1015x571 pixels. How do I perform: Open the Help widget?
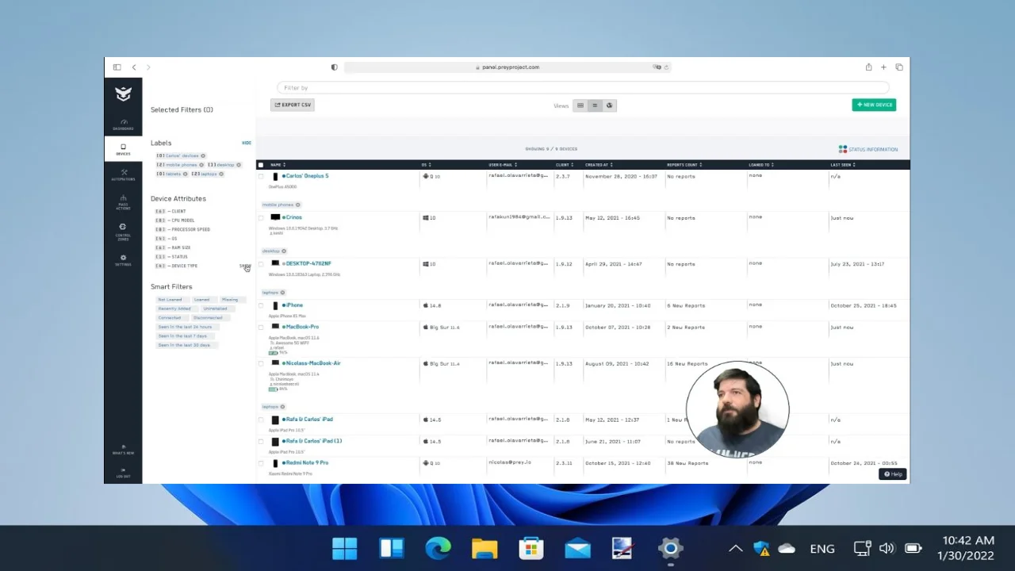pos(893,474)
